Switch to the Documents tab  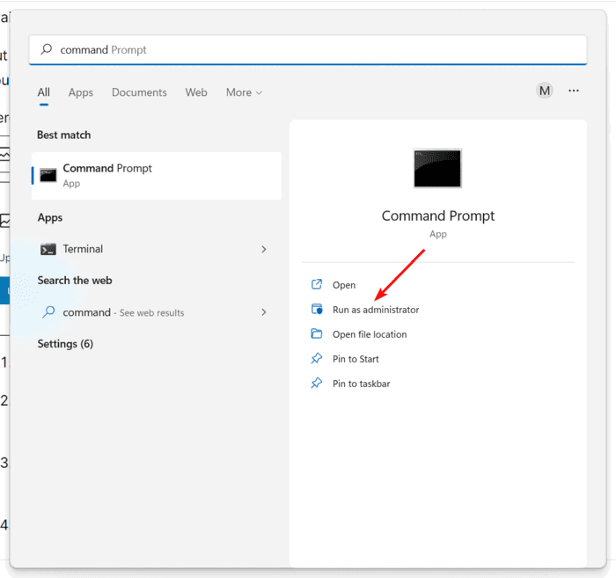tap(139, 92)
